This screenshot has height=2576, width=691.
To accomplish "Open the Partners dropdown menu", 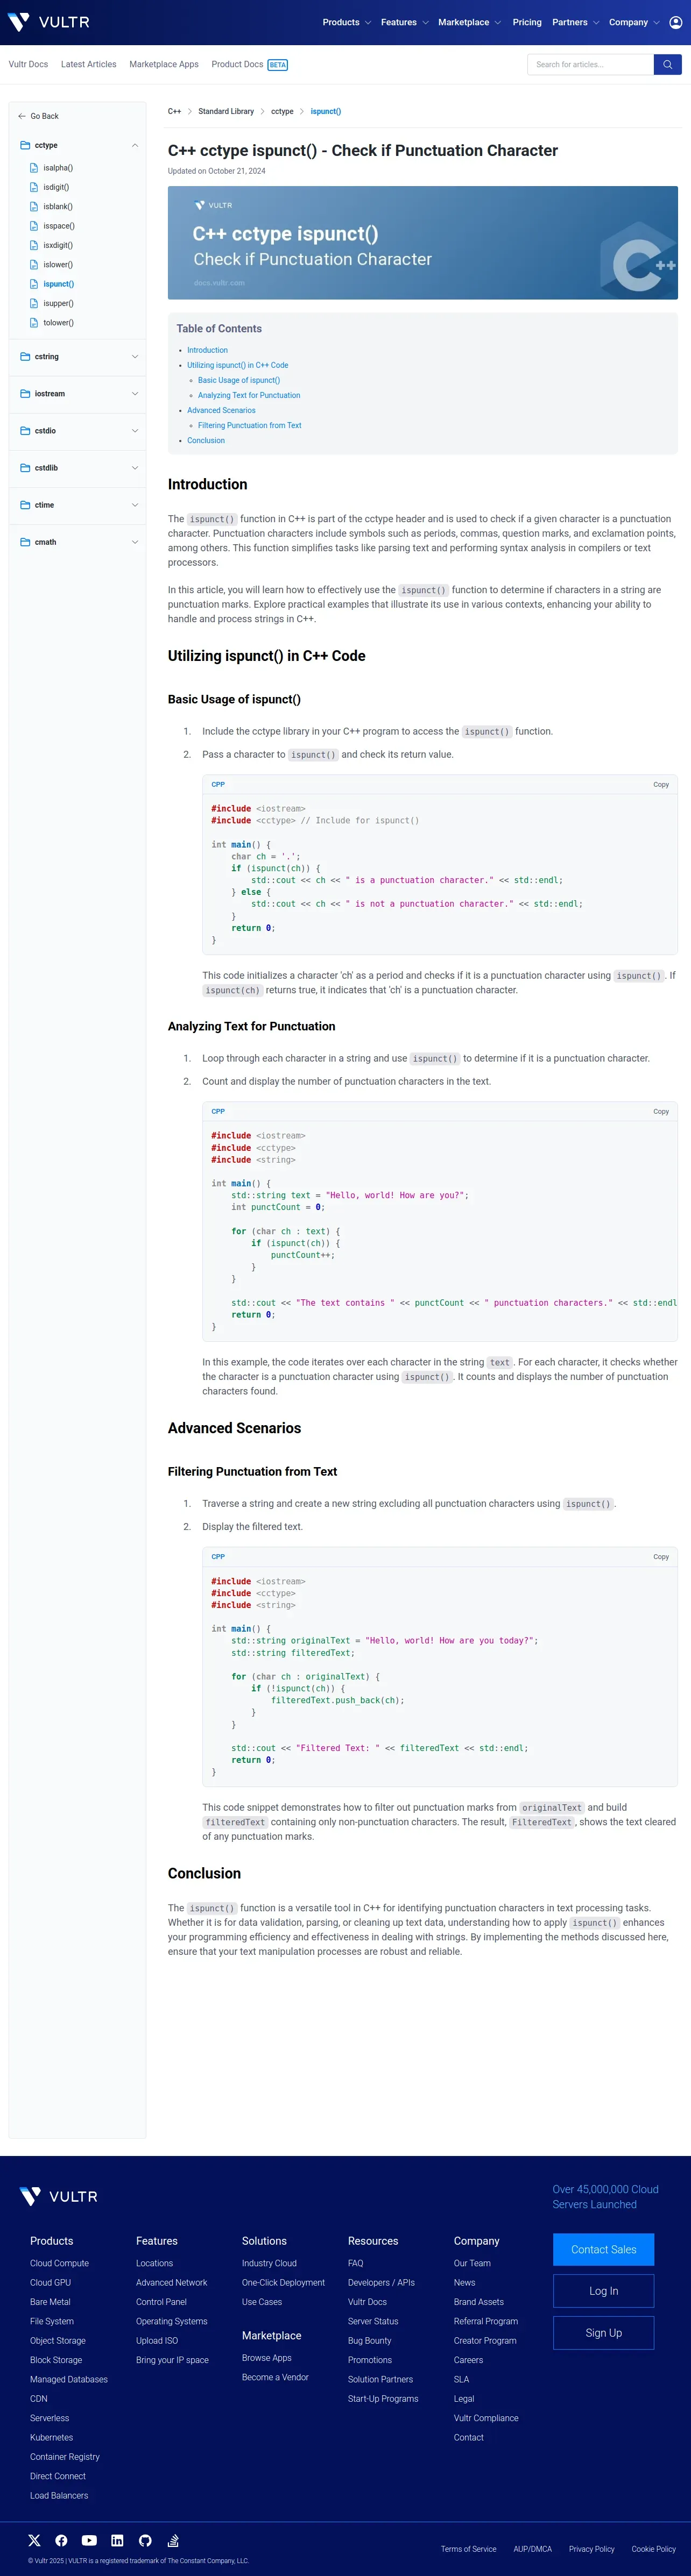I will click(x=575, y=22).
